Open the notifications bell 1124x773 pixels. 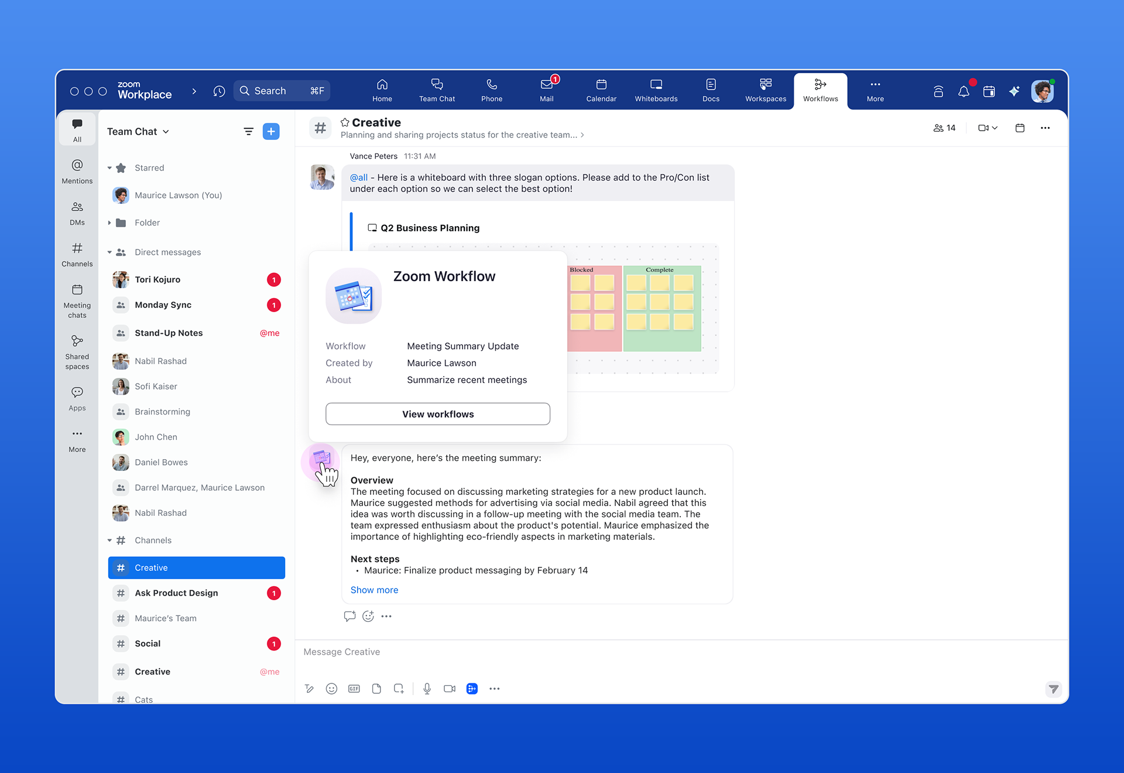click(x=964, y=91)
